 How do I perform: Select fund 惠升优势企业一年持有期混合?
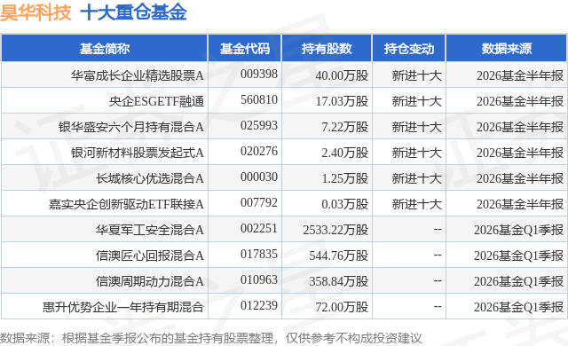click(123, 307)
